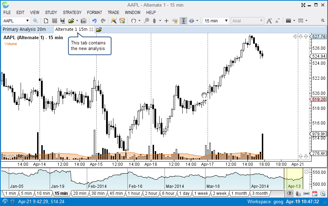The height and width of the screenshot is (206, 328).
Task: Open the AAPL symbol dropdown
Action: (x=27, y=21)
